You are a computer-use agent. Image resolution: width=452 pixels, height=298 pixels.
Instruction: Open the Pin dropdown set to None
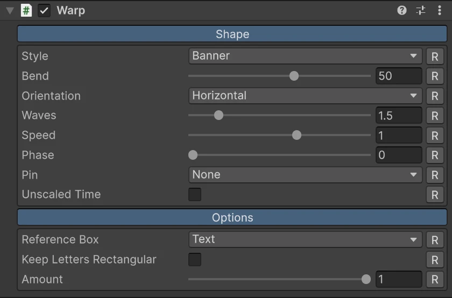tap(305, 175)
